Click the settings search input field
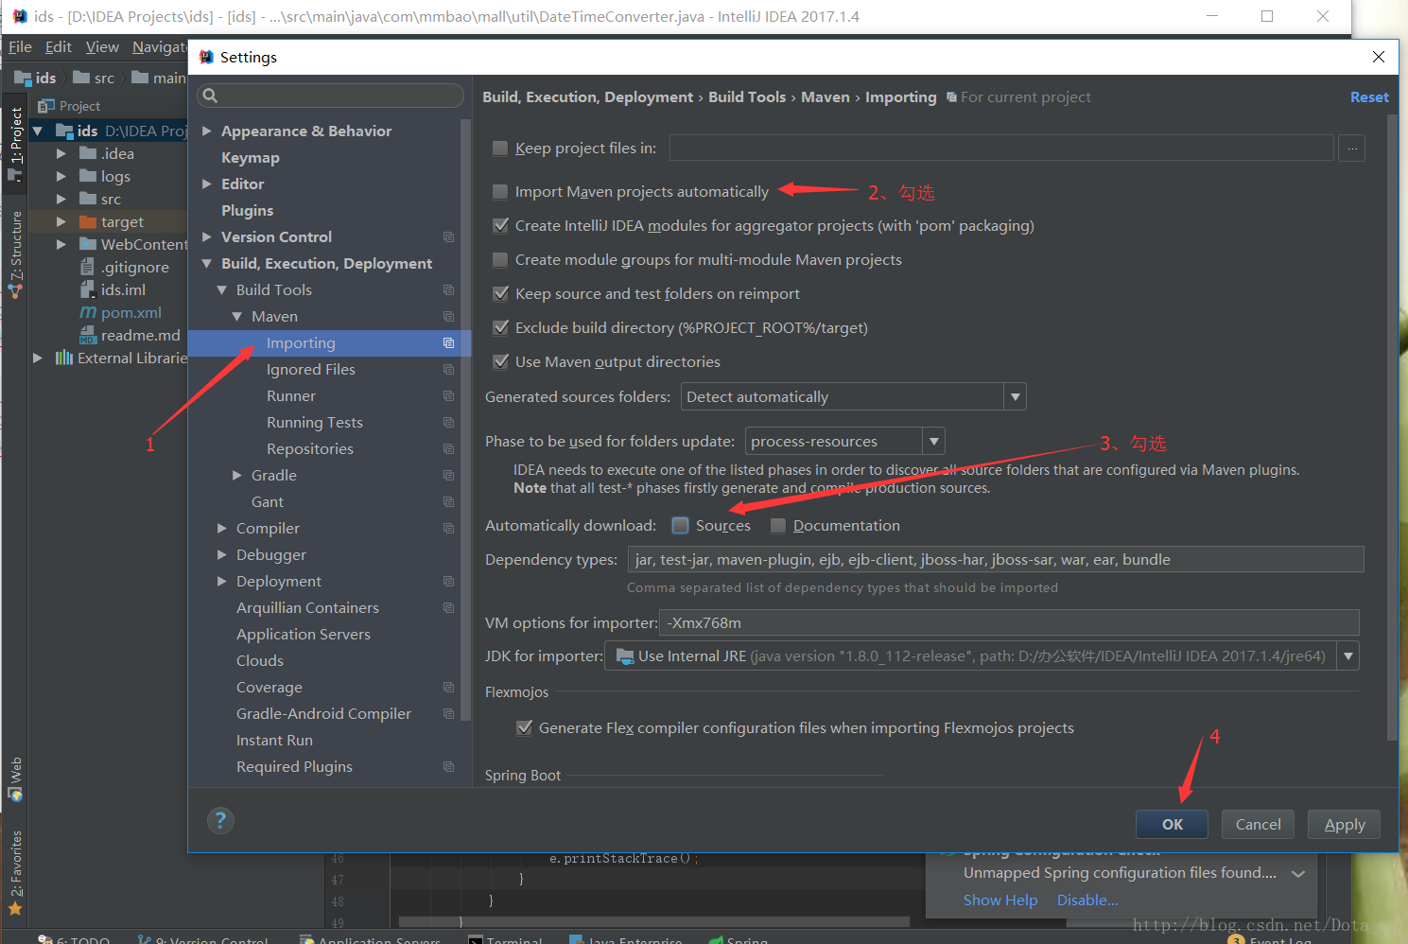This screenshot has width=1408, height=944. tap(331, 96)
